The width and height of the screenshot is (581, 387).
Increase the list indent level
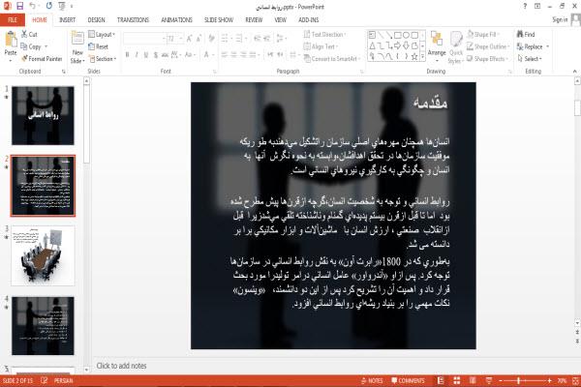point(267,38)
